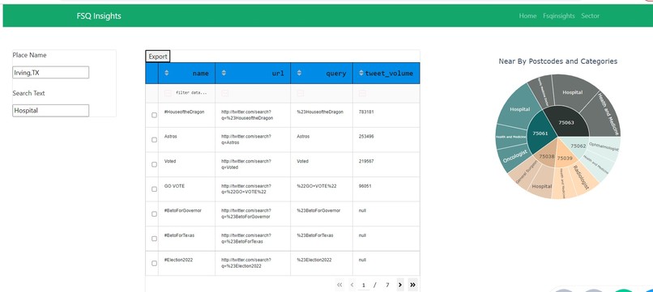The width and height of the screenshot is (653, 292).
Task: Select the 75038 sunburst segment
Action: pyautogui.click(x=546, y=157)
